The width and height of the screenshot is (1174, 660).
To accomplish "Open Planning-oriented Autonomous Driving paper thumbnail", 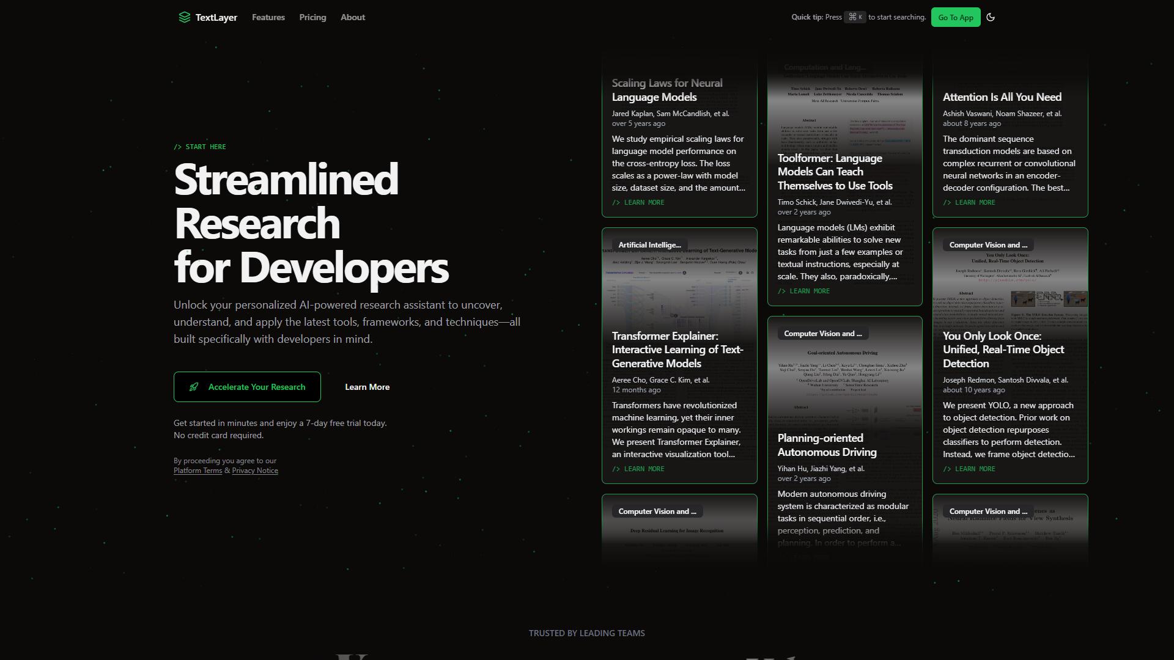I will (x=844, y=379).
